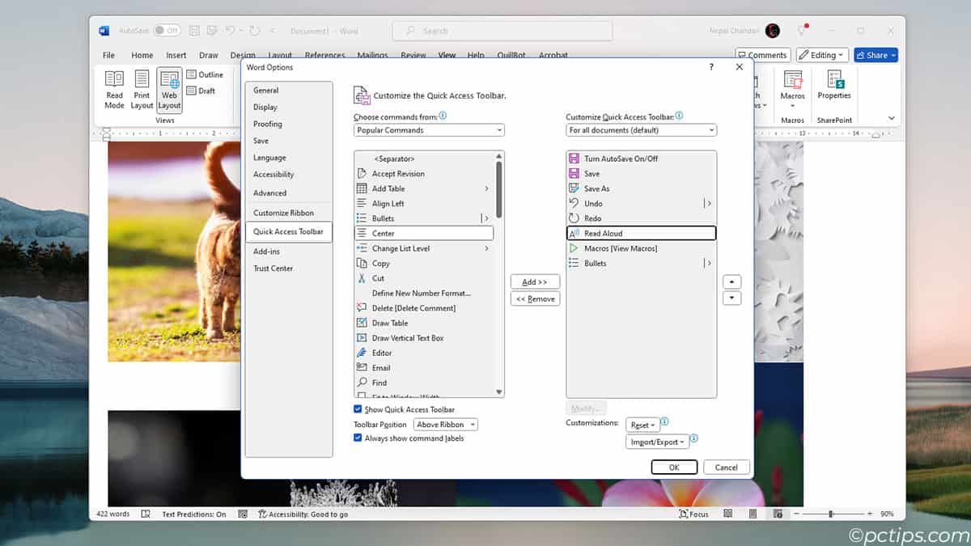Uncheck Show Quick Access Toolbar
The height and width of the screenshot is (546, 971).
(358, 409)
